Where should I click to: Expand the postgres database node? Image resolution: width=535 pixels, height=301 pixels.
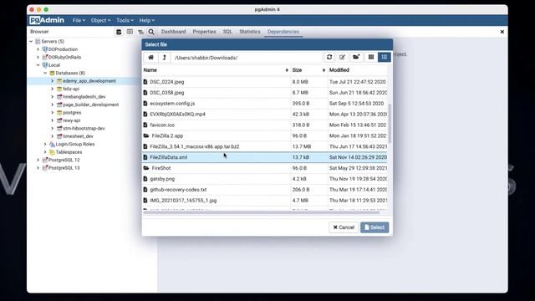pyautogui.click(x=53, y=112)
